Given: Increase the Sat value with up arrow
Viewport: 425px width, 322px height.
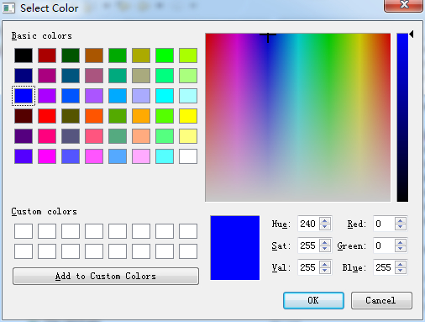Looking at the screenshot, I should (325, 243).
